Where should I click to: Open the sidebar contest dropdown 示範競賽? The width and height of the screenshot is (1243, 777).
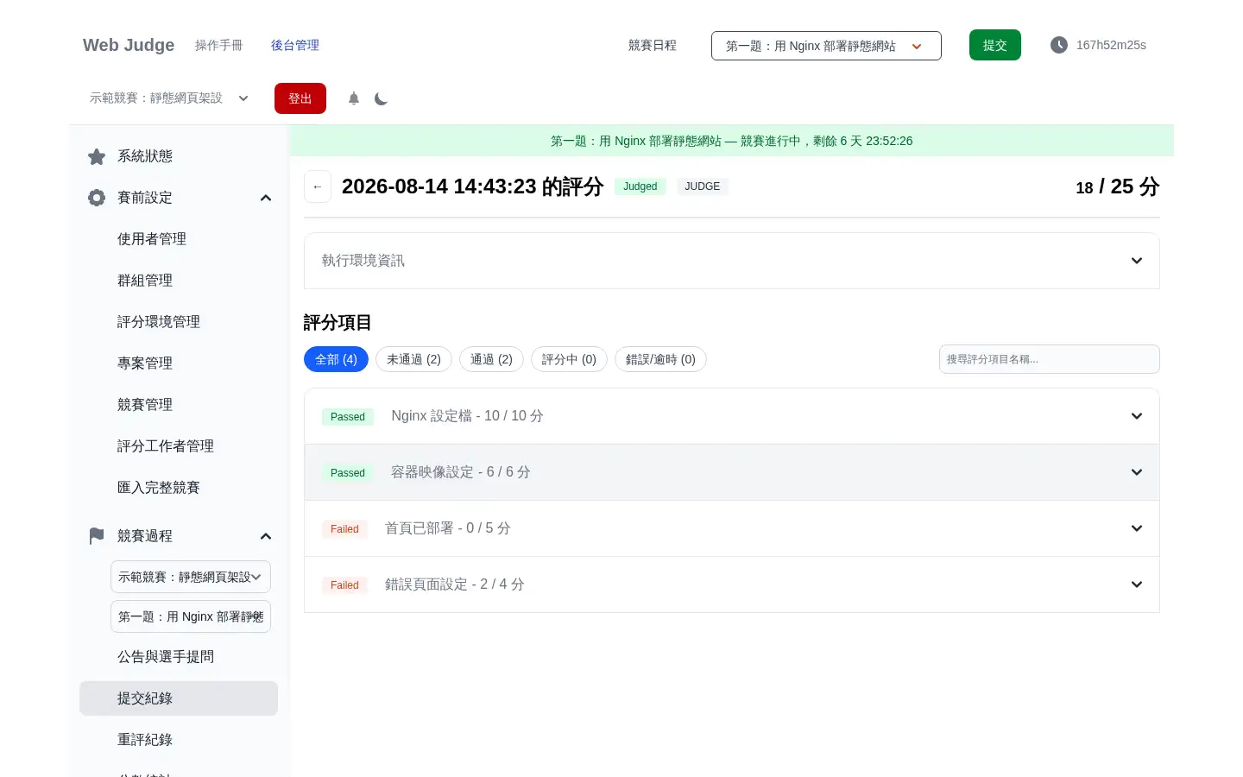(191, 577)
